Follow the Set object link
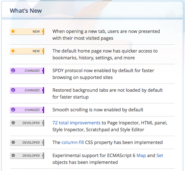Image resolution: width=185 pixels, height=171 pixels. pos(160,155)
